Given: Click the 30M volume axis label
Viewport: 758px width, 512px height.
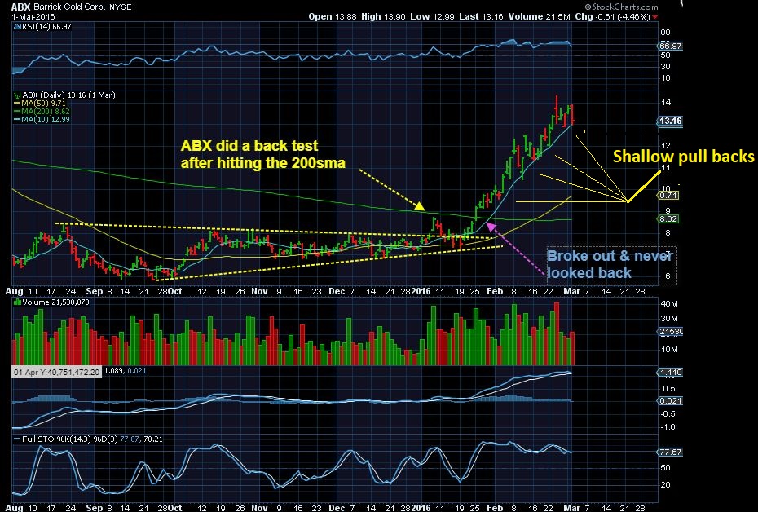Looking at the screenshot, I should [x=669, y=319].
